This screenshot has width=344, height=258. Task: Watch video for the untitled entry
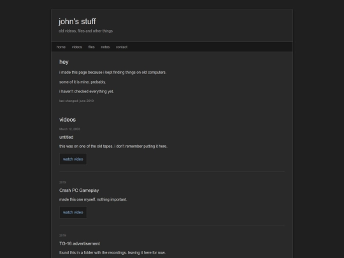click(x=73, y=159)
